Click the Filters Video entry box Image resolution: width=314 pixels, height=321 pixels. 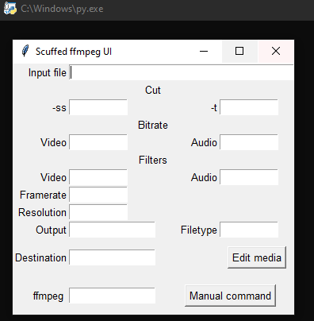(98, 177)
